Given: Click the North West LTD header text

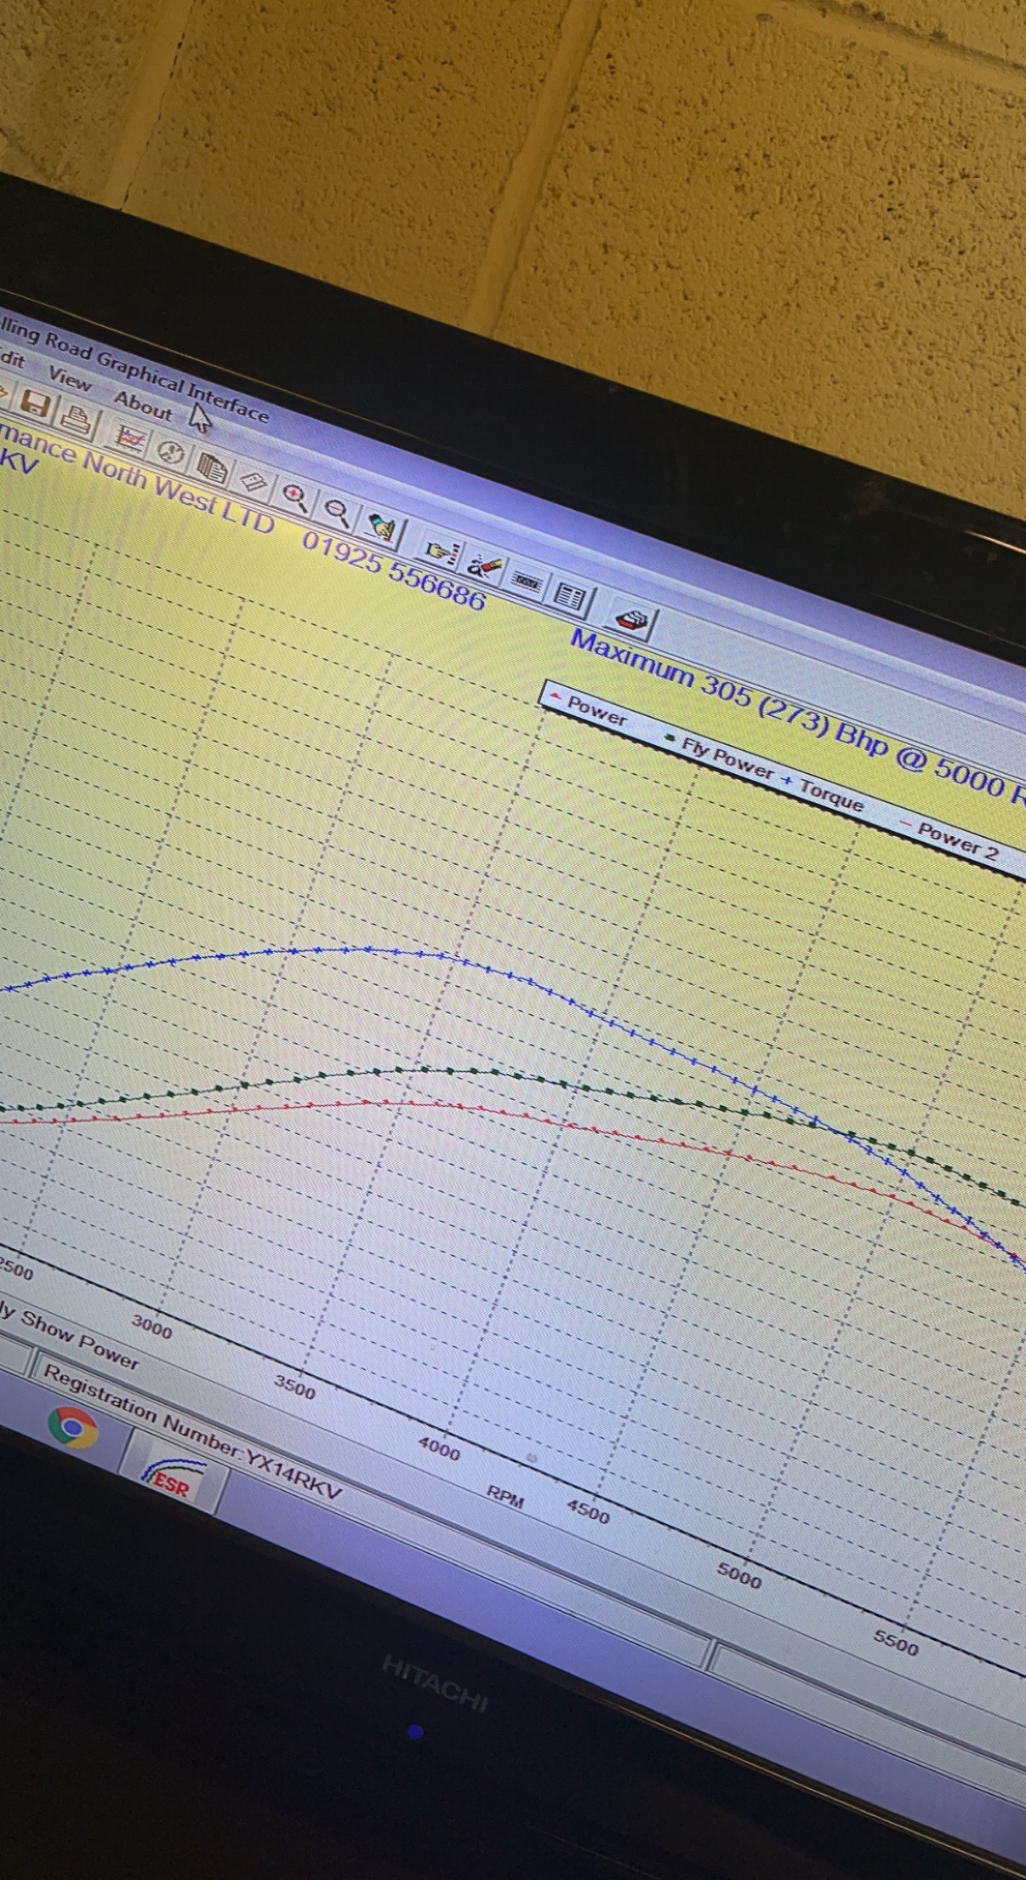Looking at the screenshot, I should click(x=179, y=493).
